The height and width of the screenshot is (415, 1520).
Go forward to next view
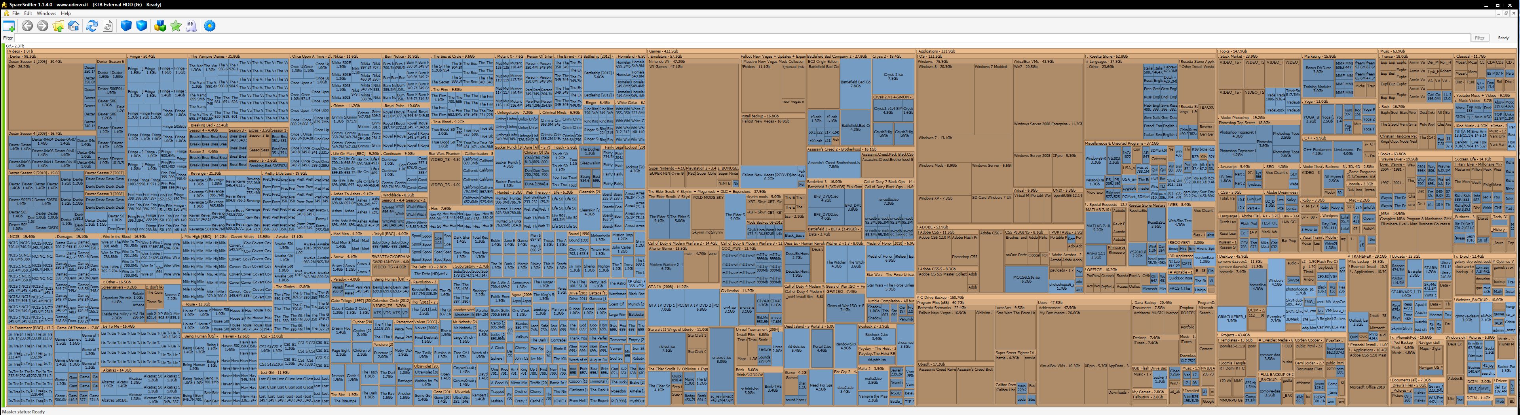(42, 26)
